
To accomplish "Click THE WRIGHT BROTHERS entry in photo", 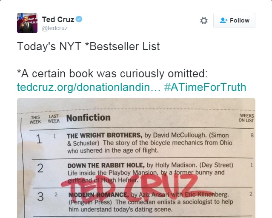I will [150, 143].
